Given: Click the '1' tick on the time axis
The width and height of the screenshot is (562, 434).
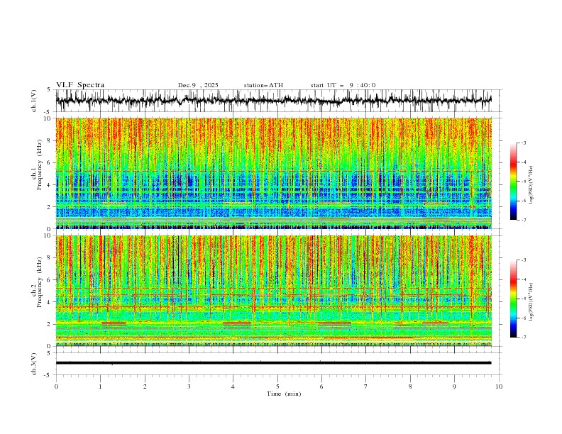Looking at the screenshot, I should (100, 386).
